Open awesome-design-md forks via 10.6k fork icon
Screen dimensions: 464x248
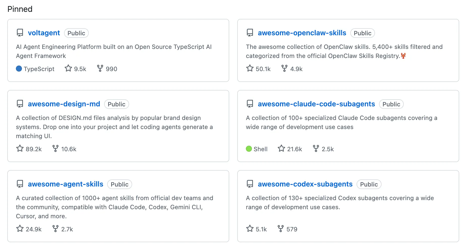(55, 148)
